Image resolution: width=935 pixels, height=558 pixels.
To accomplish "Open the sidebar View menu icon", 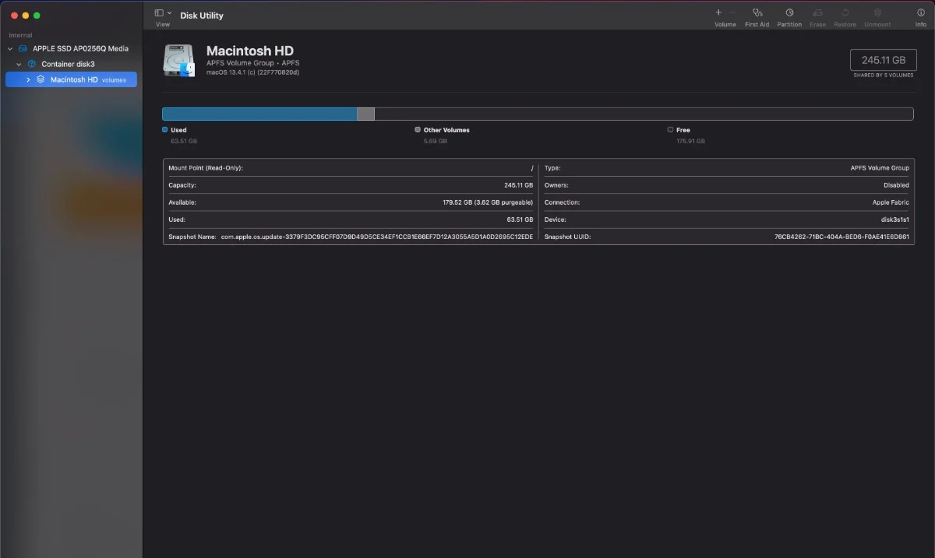I will tap(159, 13).
